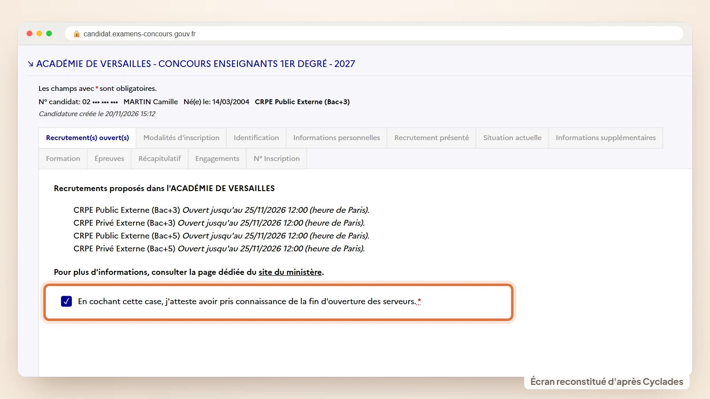Click the padlock icon in address bar

(77, 34)
